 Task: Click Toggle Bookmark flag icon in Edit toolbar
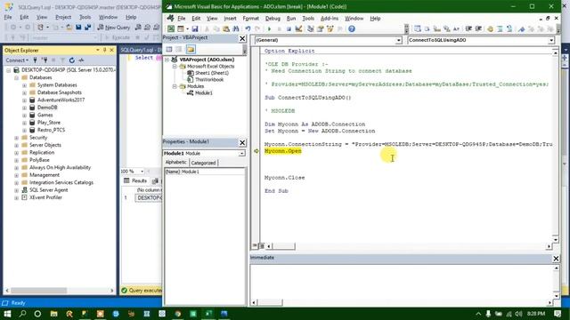(x=522, y=28)
